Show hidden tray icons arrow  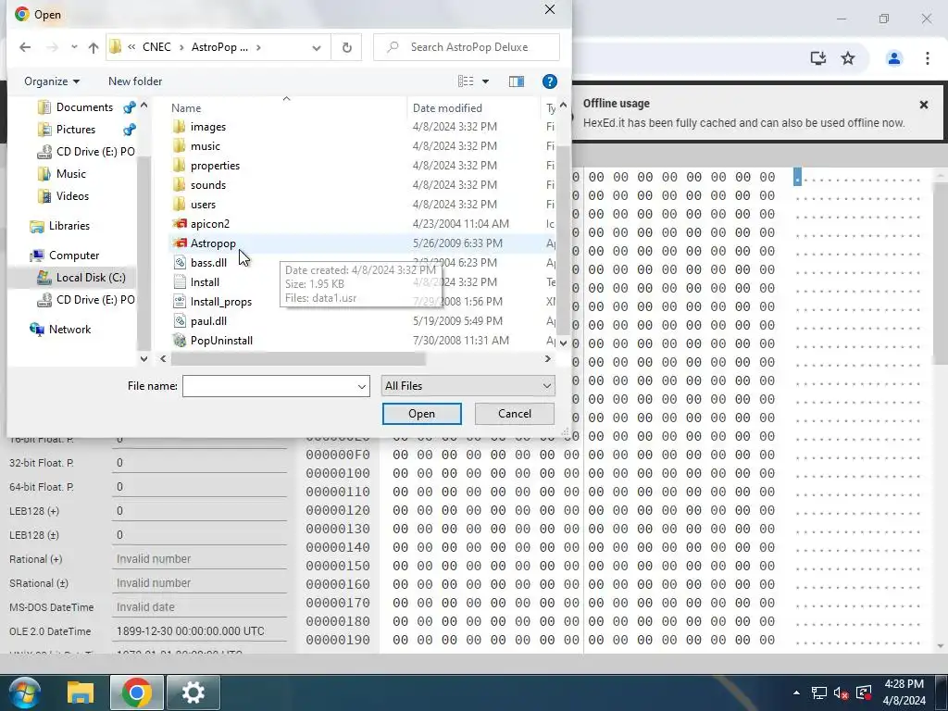click(x=796, y=692)
